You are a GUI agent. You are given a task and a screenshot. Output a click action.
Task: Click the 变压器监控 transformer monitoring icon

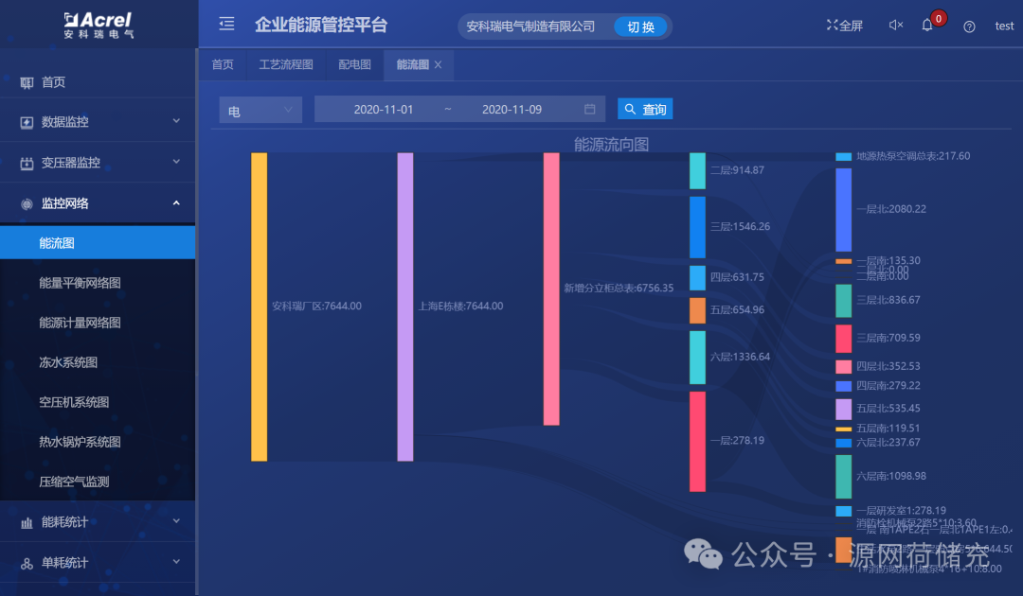point(27,163)
